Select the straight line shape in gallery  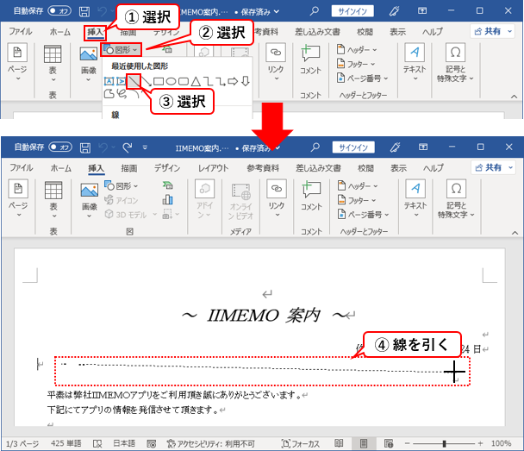(134, 81)
